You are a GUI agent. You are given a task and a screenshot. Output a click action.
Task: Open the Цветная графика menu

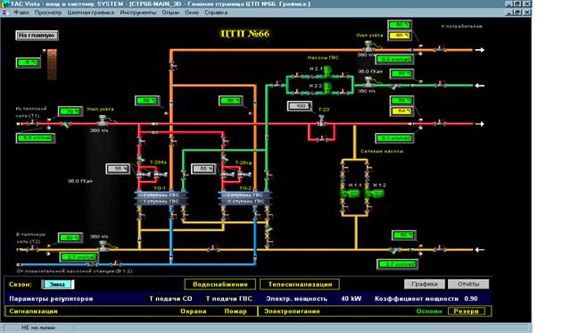91,12
